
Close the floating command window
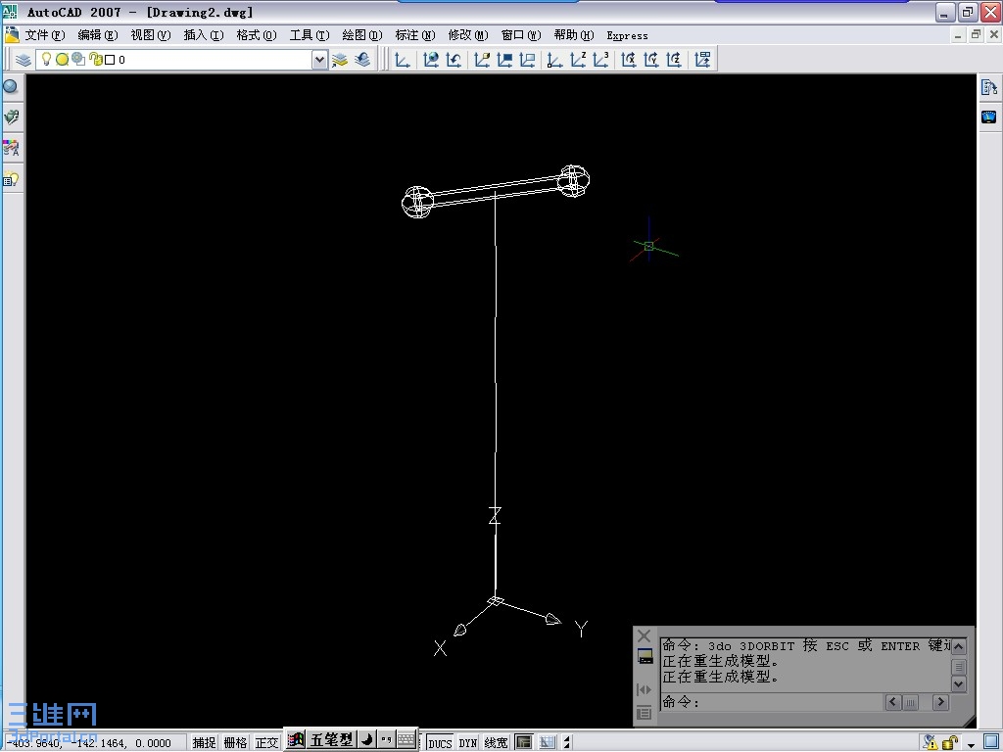645,635
